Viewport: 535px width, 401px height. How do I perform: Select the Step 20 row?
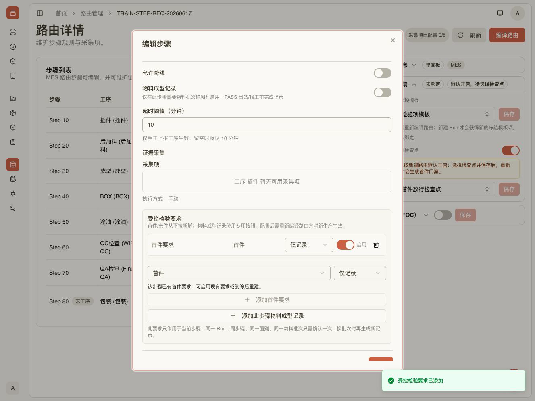pyautogui.click(x=90, y=146)
